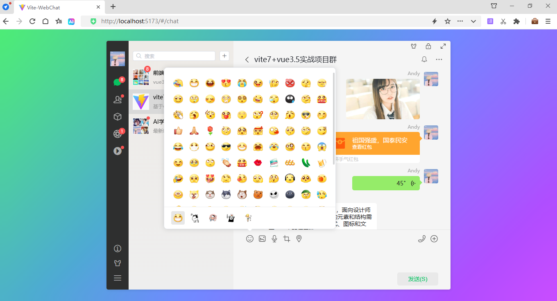Insert the face-palm laughing emoji

(178, 83)
